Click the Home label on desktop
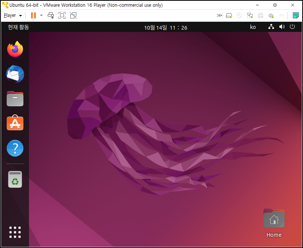 (x=274, y=235)
